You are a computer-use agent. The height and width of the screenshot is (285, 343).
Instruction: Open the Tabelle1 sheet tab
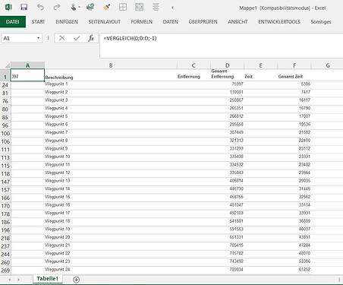48,279
